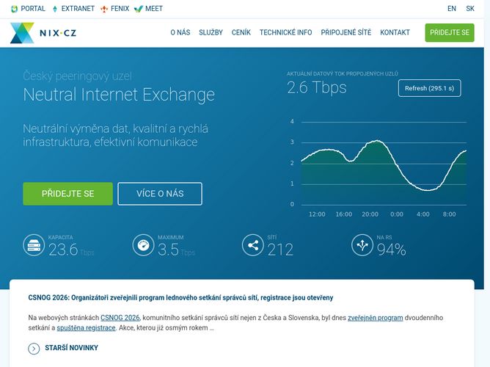This screenshot has height=367, width=490.
Task: Click the 2.6 Tbps current traffic value
Action: click(x=317, y=87)
